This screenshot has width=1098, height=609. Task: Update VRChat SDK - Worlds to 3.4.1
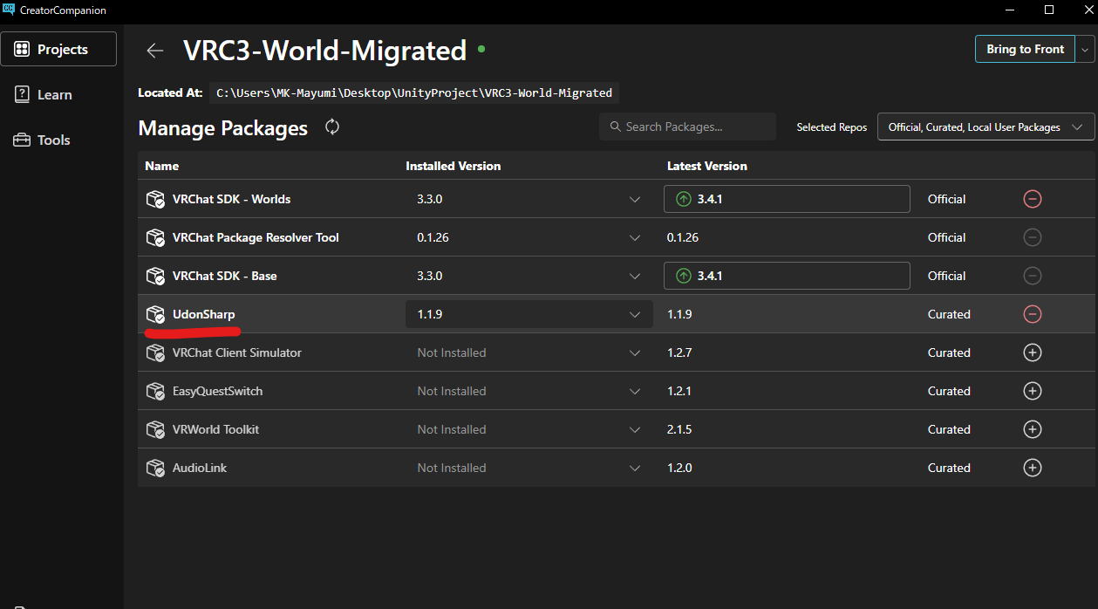pyautogui.click(x=787, y=199)
